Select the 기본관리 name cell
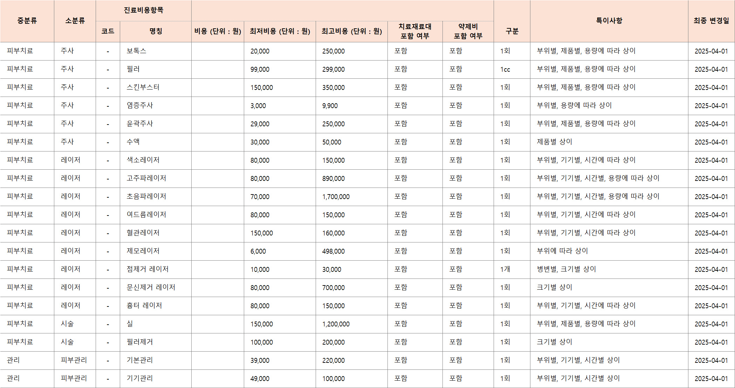The image size is (735, 388). (x=156, y=360)
